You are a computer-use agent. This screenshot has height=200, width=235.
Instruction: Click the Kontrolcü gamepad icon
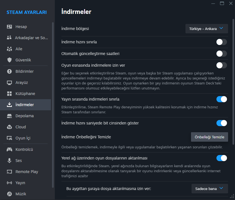click(9, 149)
